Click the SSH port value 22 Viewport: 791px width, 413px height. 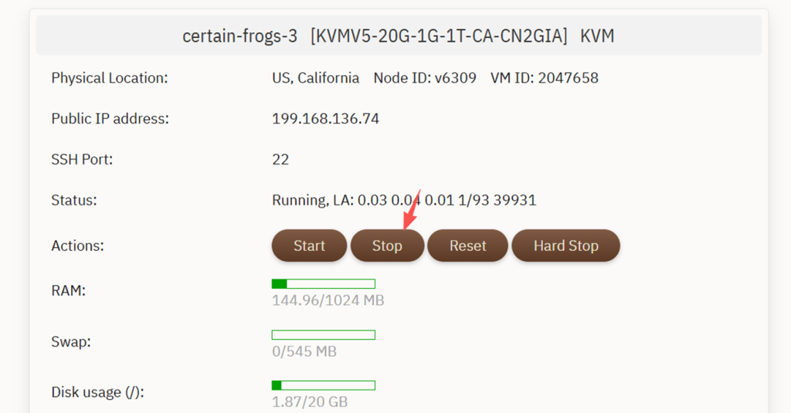[280, 160]
